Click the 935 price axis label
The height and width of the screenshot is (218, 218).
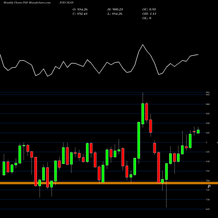(208, 114)
